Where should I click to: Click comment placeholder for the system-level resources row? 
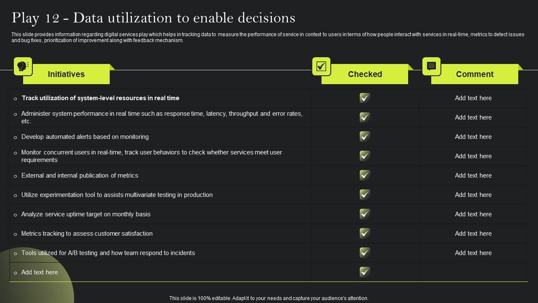click(473, 98)
